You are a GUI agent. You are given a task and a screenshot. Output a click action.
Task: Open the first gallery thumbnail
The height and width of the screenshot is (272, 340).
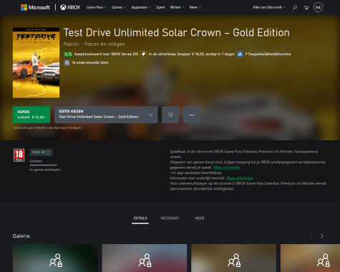pos(55,258)
